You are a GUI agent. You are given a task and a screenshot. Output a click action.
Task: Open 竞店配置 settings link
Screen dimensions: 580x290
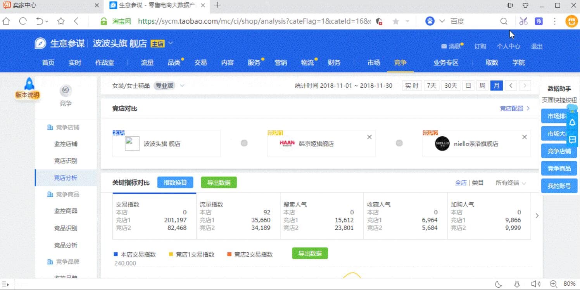pyautogui.click(x=515, y=108)
